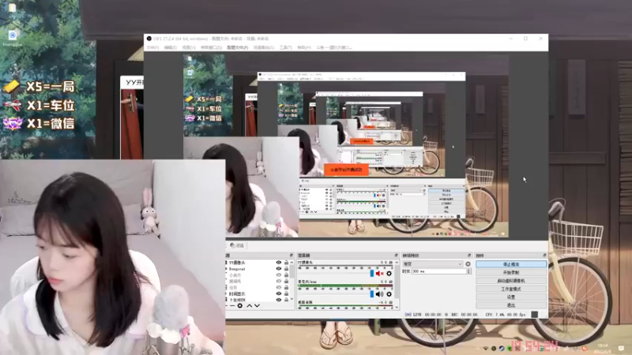Click the OBS logo in title bar
Screen dimensions: 632x355
click(x=149, y=39)
